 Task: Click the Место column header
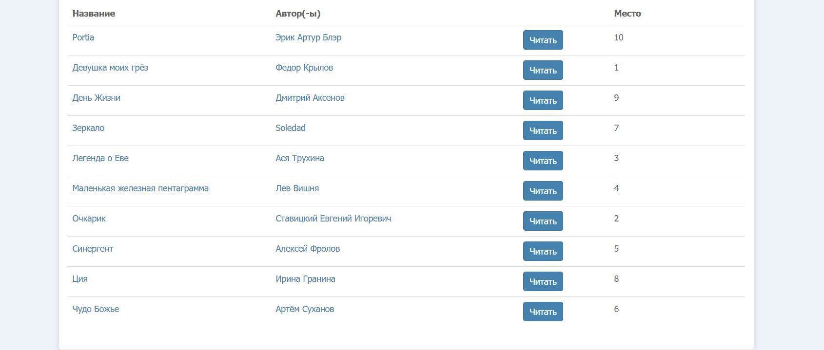pyautogui.click(x=628, y=14)
